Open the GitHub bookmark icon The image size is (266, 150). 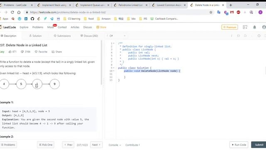tap(32, 19)
